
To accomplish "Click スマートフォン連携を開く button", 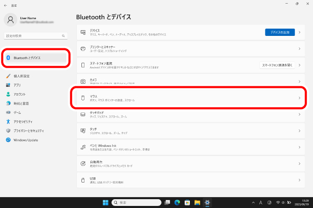I will coord(277,65).
